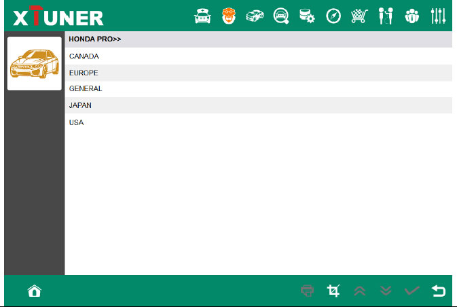This screenshot has height=307, width=457.
Task: Click the orange car thumbnail in sidebar
Action: (35, 63)
